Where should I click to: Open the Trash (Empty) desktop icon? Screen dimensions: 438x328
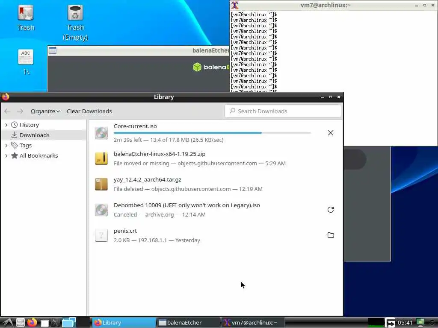75,12
